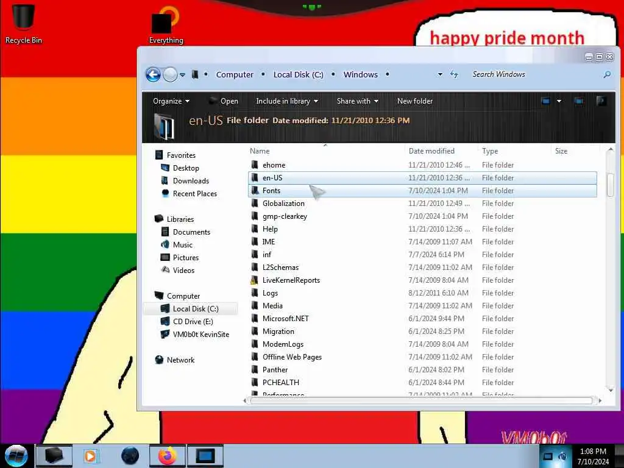Sort by Type column header
Screen dimensions: 624x468
pos(490,151)
